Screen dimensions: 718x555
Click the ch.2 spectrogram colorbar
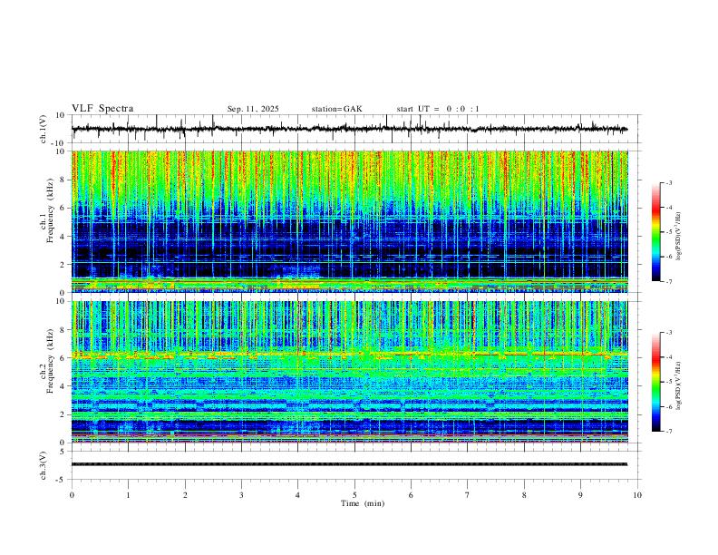pyautogui.click(x=655, y=382)
